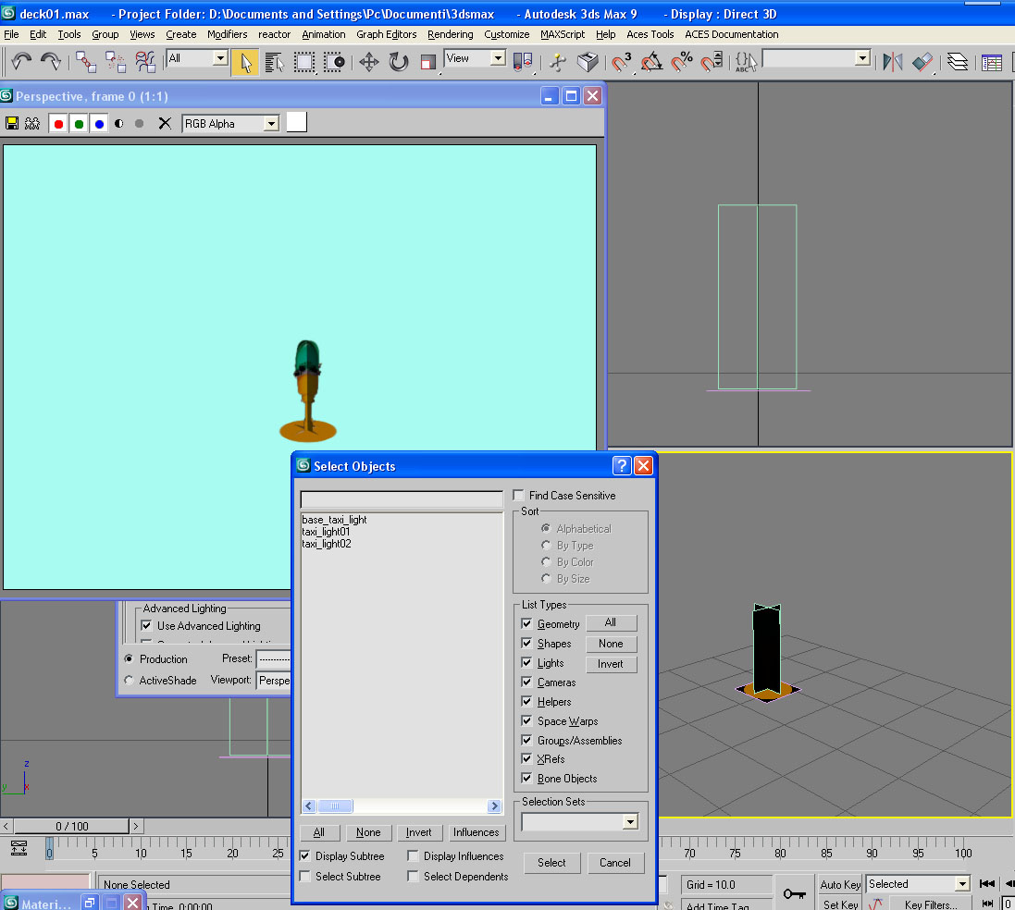Click the Undo arrow in main toolbar
This screenshot has height=910, width=1015.
click(x=22, y=62)
